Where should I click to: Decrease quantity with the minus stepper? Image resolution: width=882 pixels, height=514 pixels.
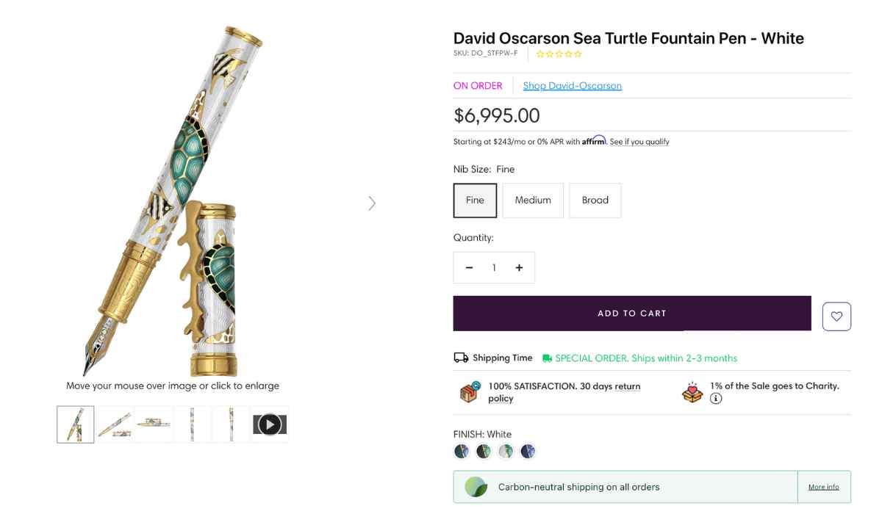pyautogui.click(x=470, y=267)
